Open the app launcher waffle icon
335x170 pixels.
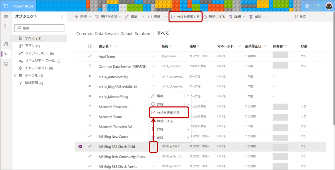click(6, 6)
